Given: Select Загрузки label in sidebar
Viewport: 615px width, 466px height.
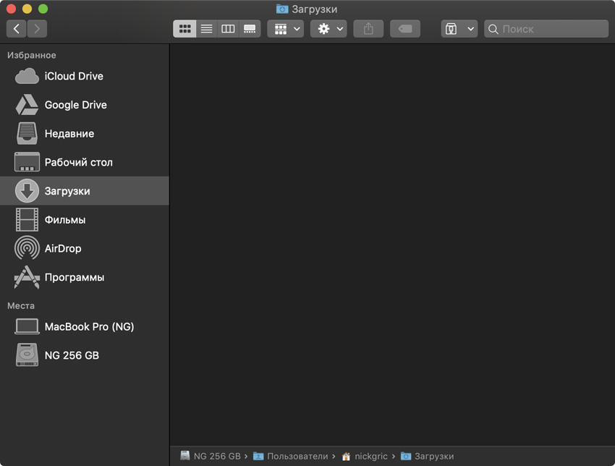Looking at the screenshot, I should [67, 191].
